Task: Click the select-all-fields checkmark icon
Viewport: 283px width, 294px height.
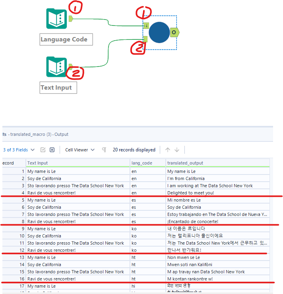Action: tap(43, 150)
